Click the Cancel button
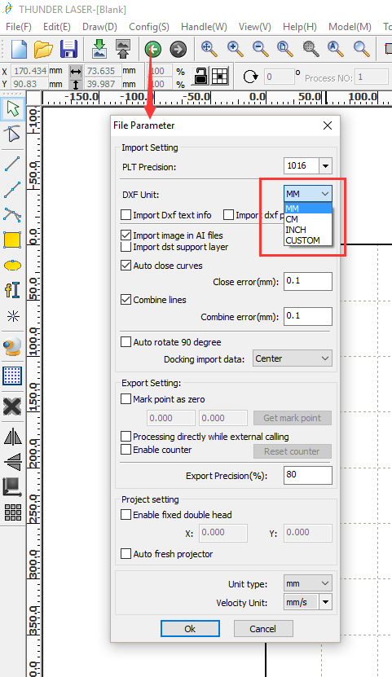392x677 pixels. coord(263,629)
